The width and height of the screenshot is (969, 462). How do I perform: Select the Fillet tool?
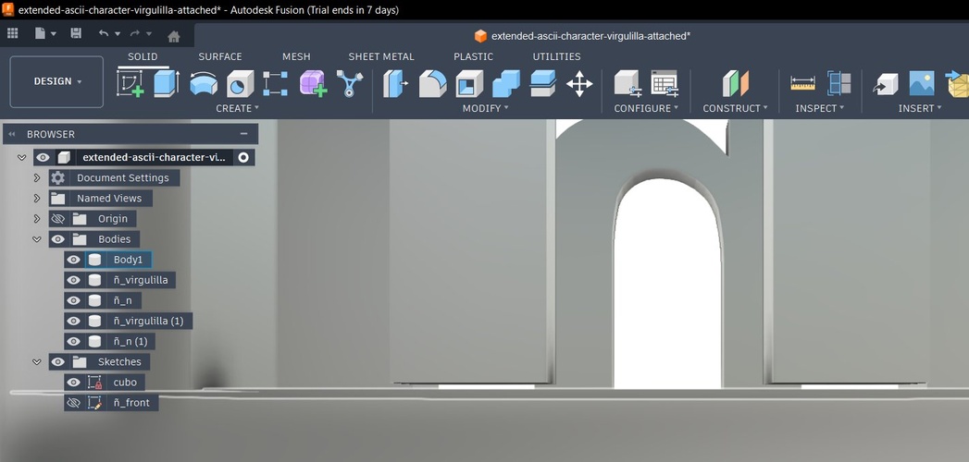tap(432, 83)
